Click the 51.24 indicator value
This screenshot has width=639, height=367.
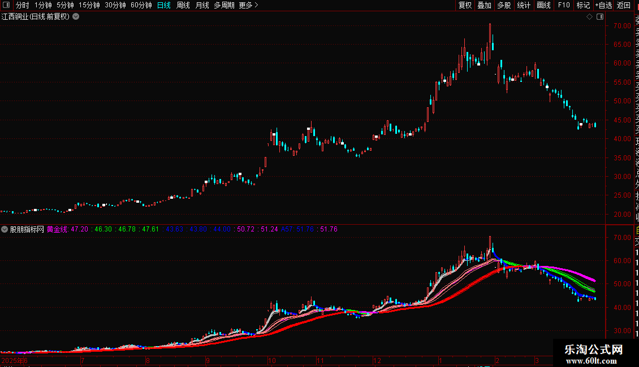269,229
